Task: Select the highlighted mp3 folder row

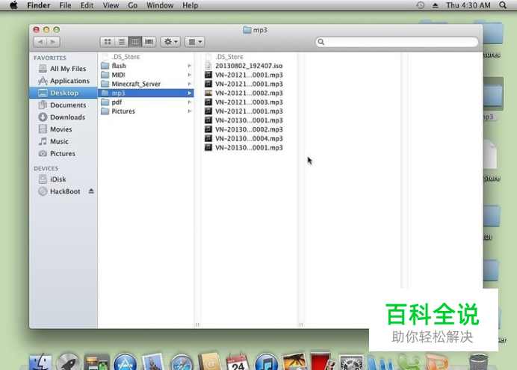Action: pyautogui.click(x=146, y=93)
